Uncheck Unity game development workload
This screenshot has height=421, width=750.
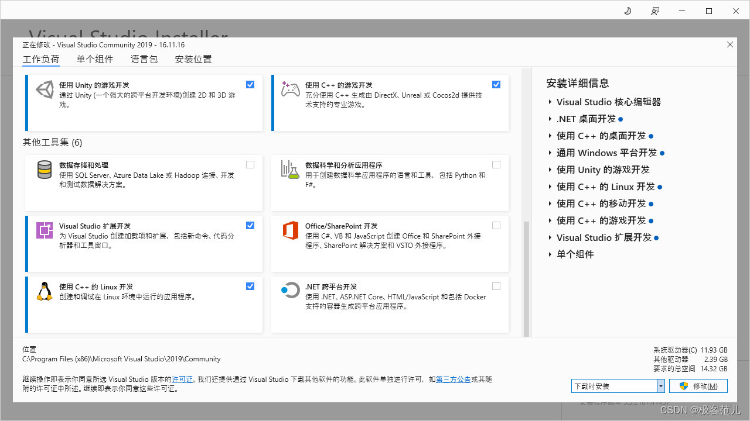250,85
